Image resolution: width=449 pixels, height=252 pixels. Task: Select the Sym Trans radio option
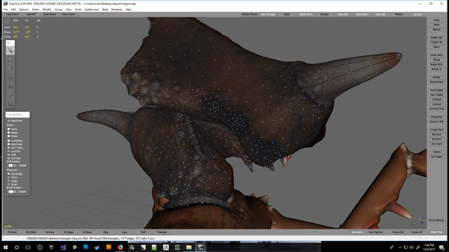pos(8,148)
